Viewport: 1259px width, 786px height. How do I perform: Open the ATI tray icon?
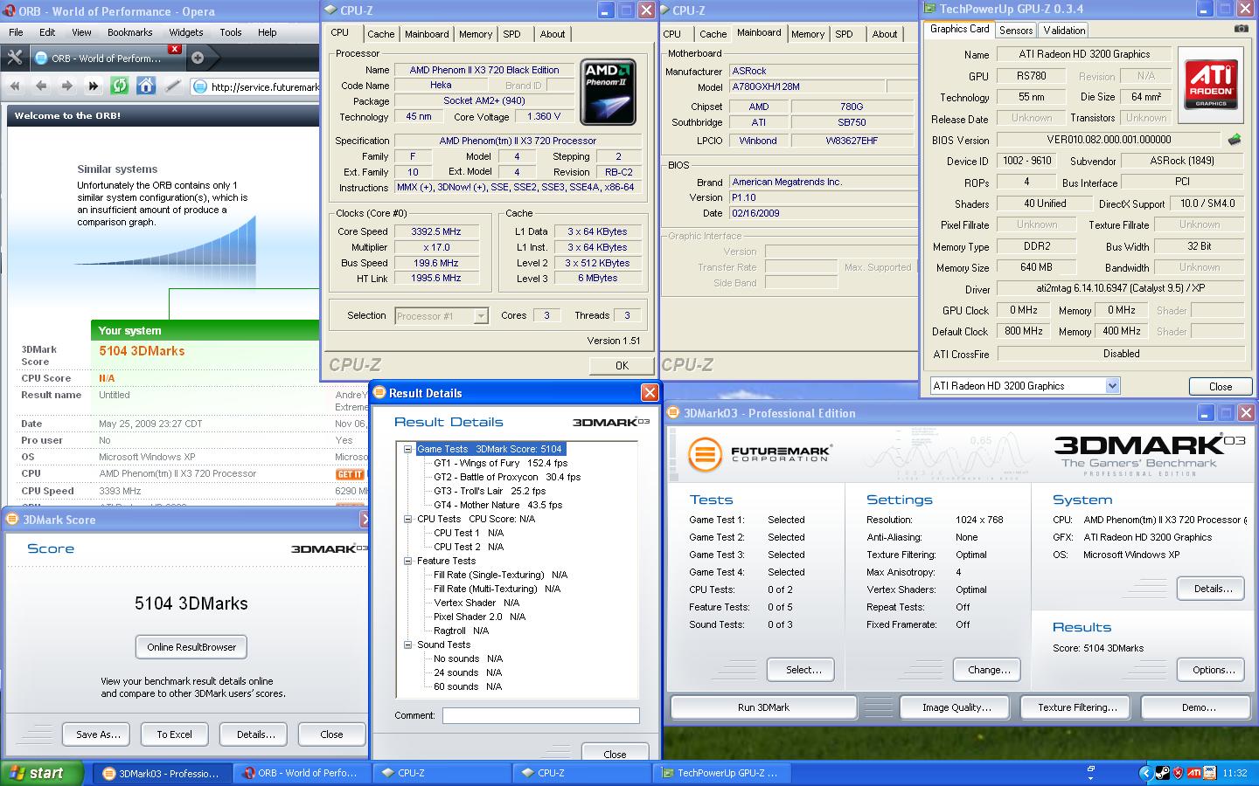[1193, 773]
